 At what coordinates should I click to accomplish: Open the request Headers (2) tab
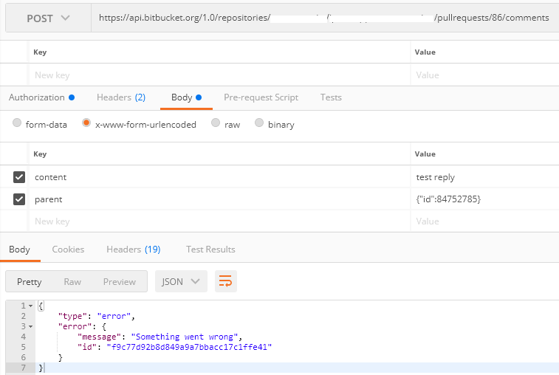coord(121,97)
